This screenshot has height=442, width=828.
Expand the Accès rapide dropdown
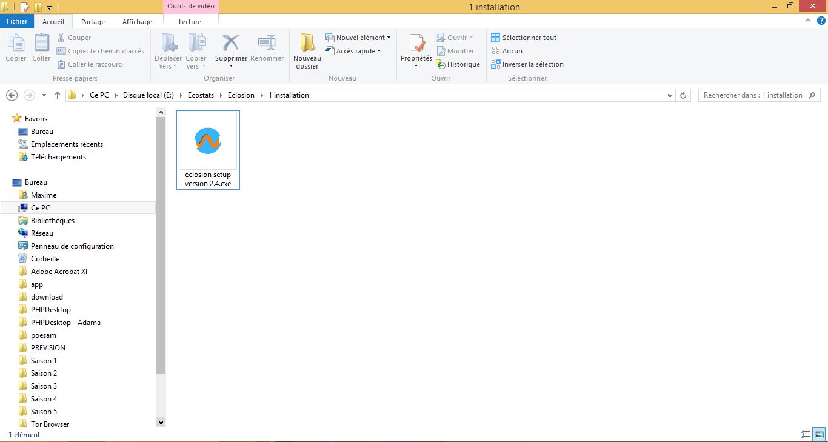379,51
